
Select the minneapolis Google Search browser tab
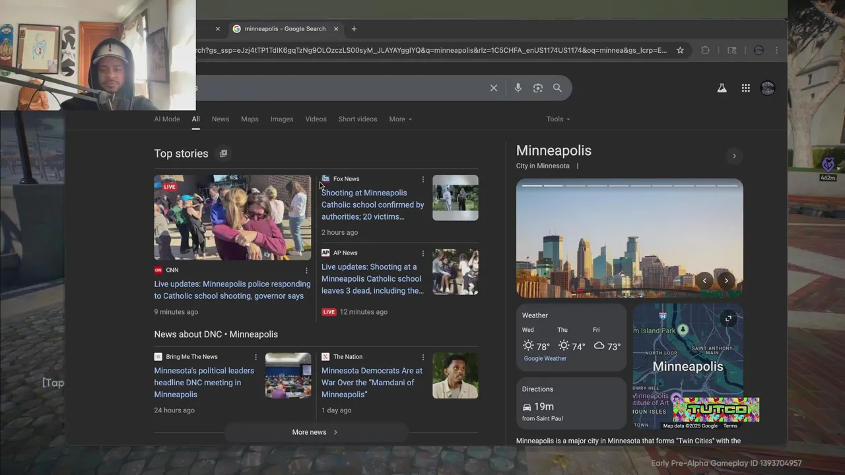(285, 29)
